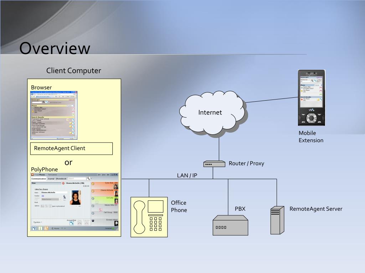Expand the arrow beside PolyPhone search icon
Image resolution: width=365 pixels, height=273 pixels.
coord(92,178)
